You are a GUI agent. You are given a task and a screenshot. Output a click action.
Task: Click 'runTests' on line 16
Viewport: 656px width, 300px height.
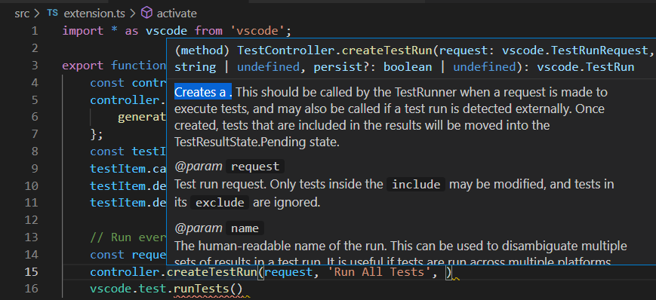pos(201,289)
